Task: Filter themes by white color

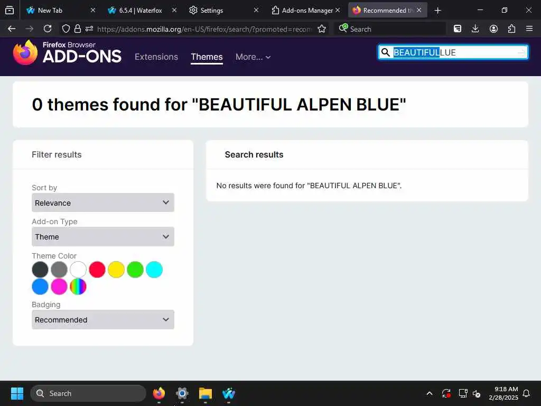Action: (x=78, y=269)
